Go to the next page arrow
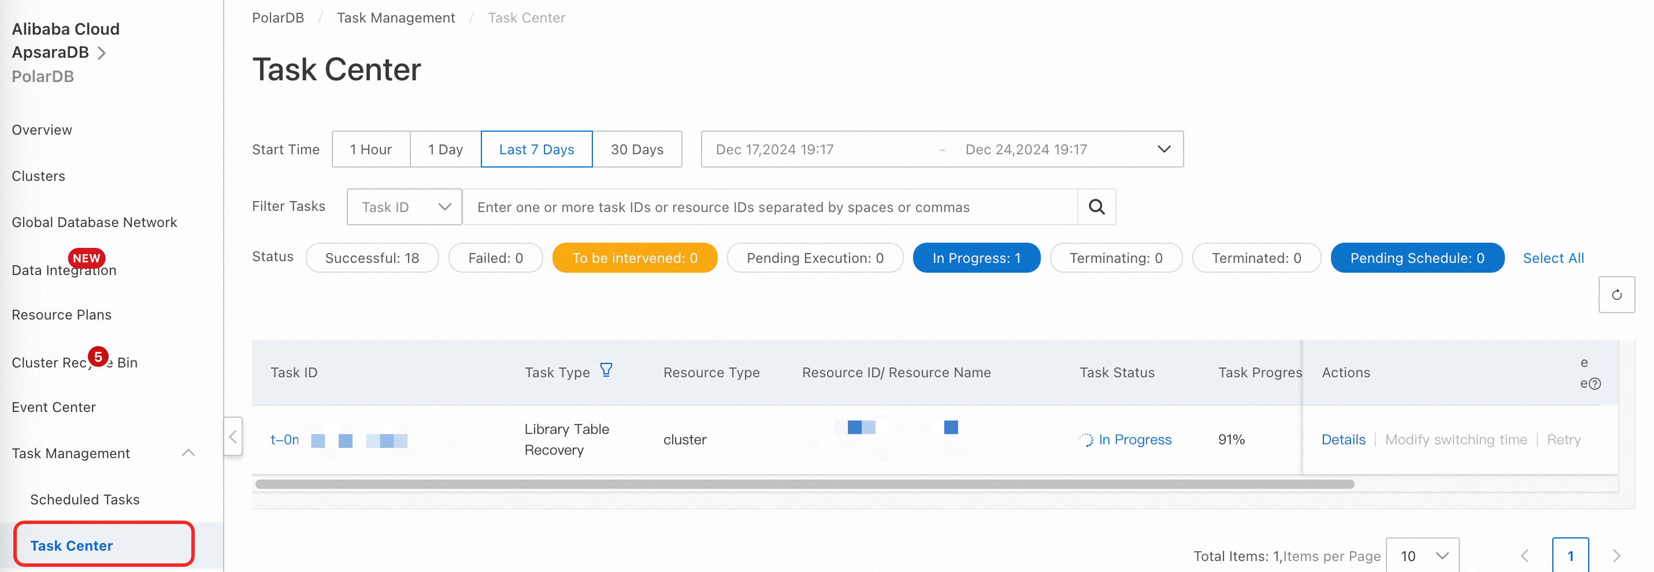This screenshot has height=572, width=1654. point(1616,555)
